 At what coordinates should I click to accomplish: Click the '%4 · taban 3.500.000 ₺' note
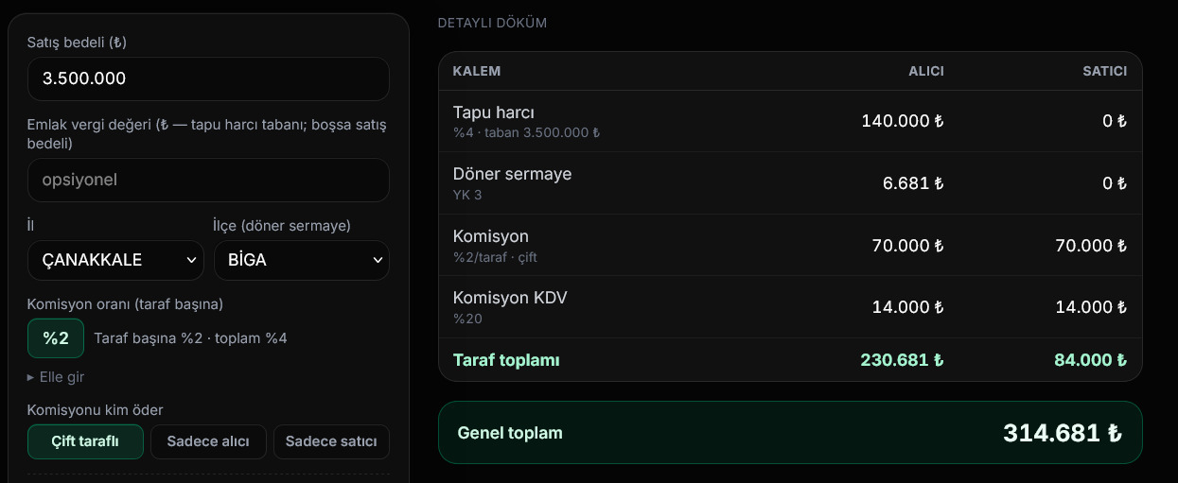pos(527,133)
